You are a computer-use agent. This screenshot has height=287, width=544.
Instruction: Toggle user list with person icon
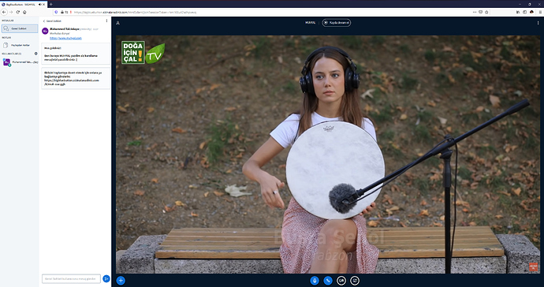pyautogui.click(x=118, y=23)
